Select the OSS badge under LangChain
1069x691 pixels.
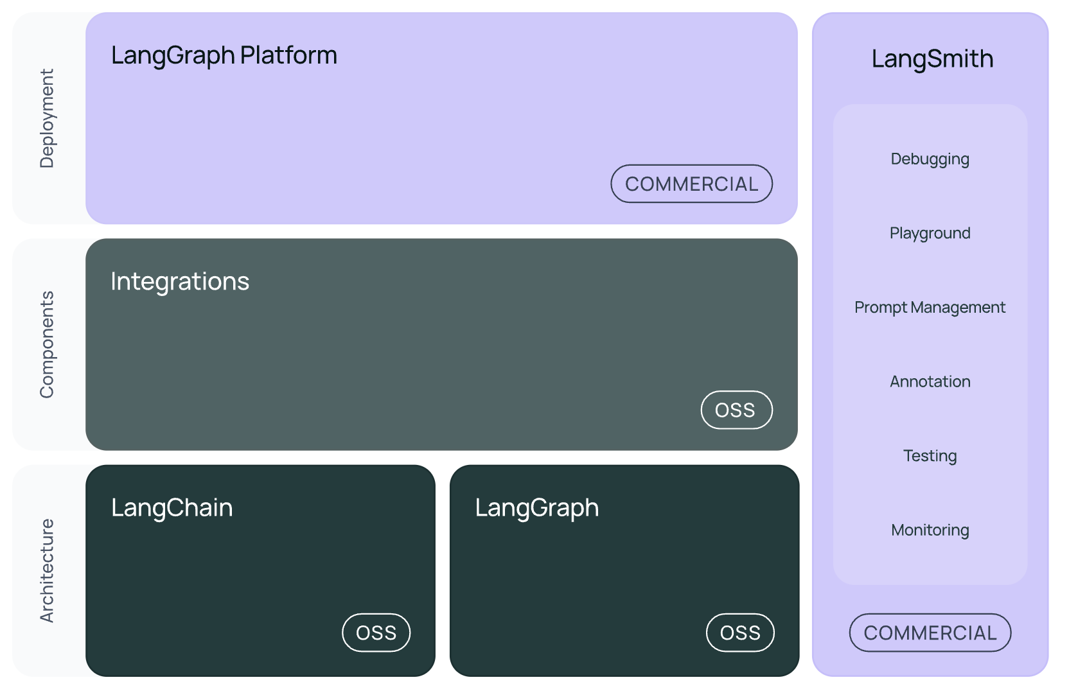pos(376,633)
